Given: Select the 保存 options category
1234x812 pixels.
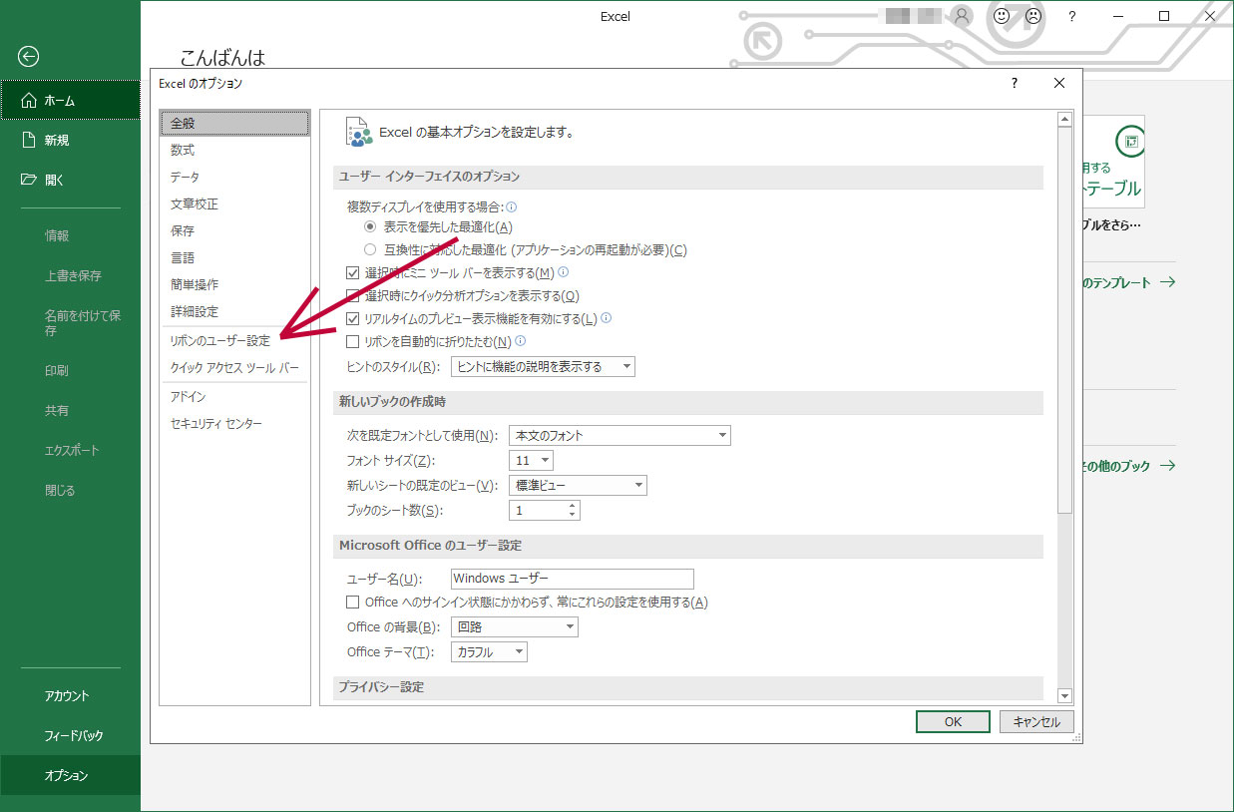Looking at the screenshot, I should 234,231.
